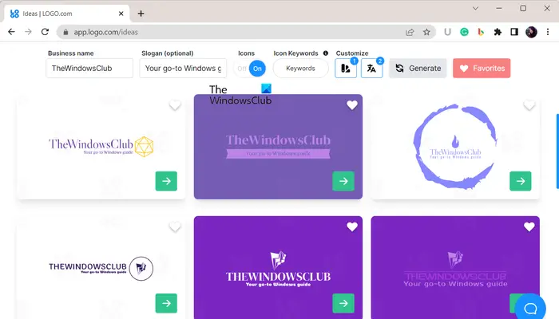
Task: Switch the Icons toggle to Off
Action: [x=242, y=69]
